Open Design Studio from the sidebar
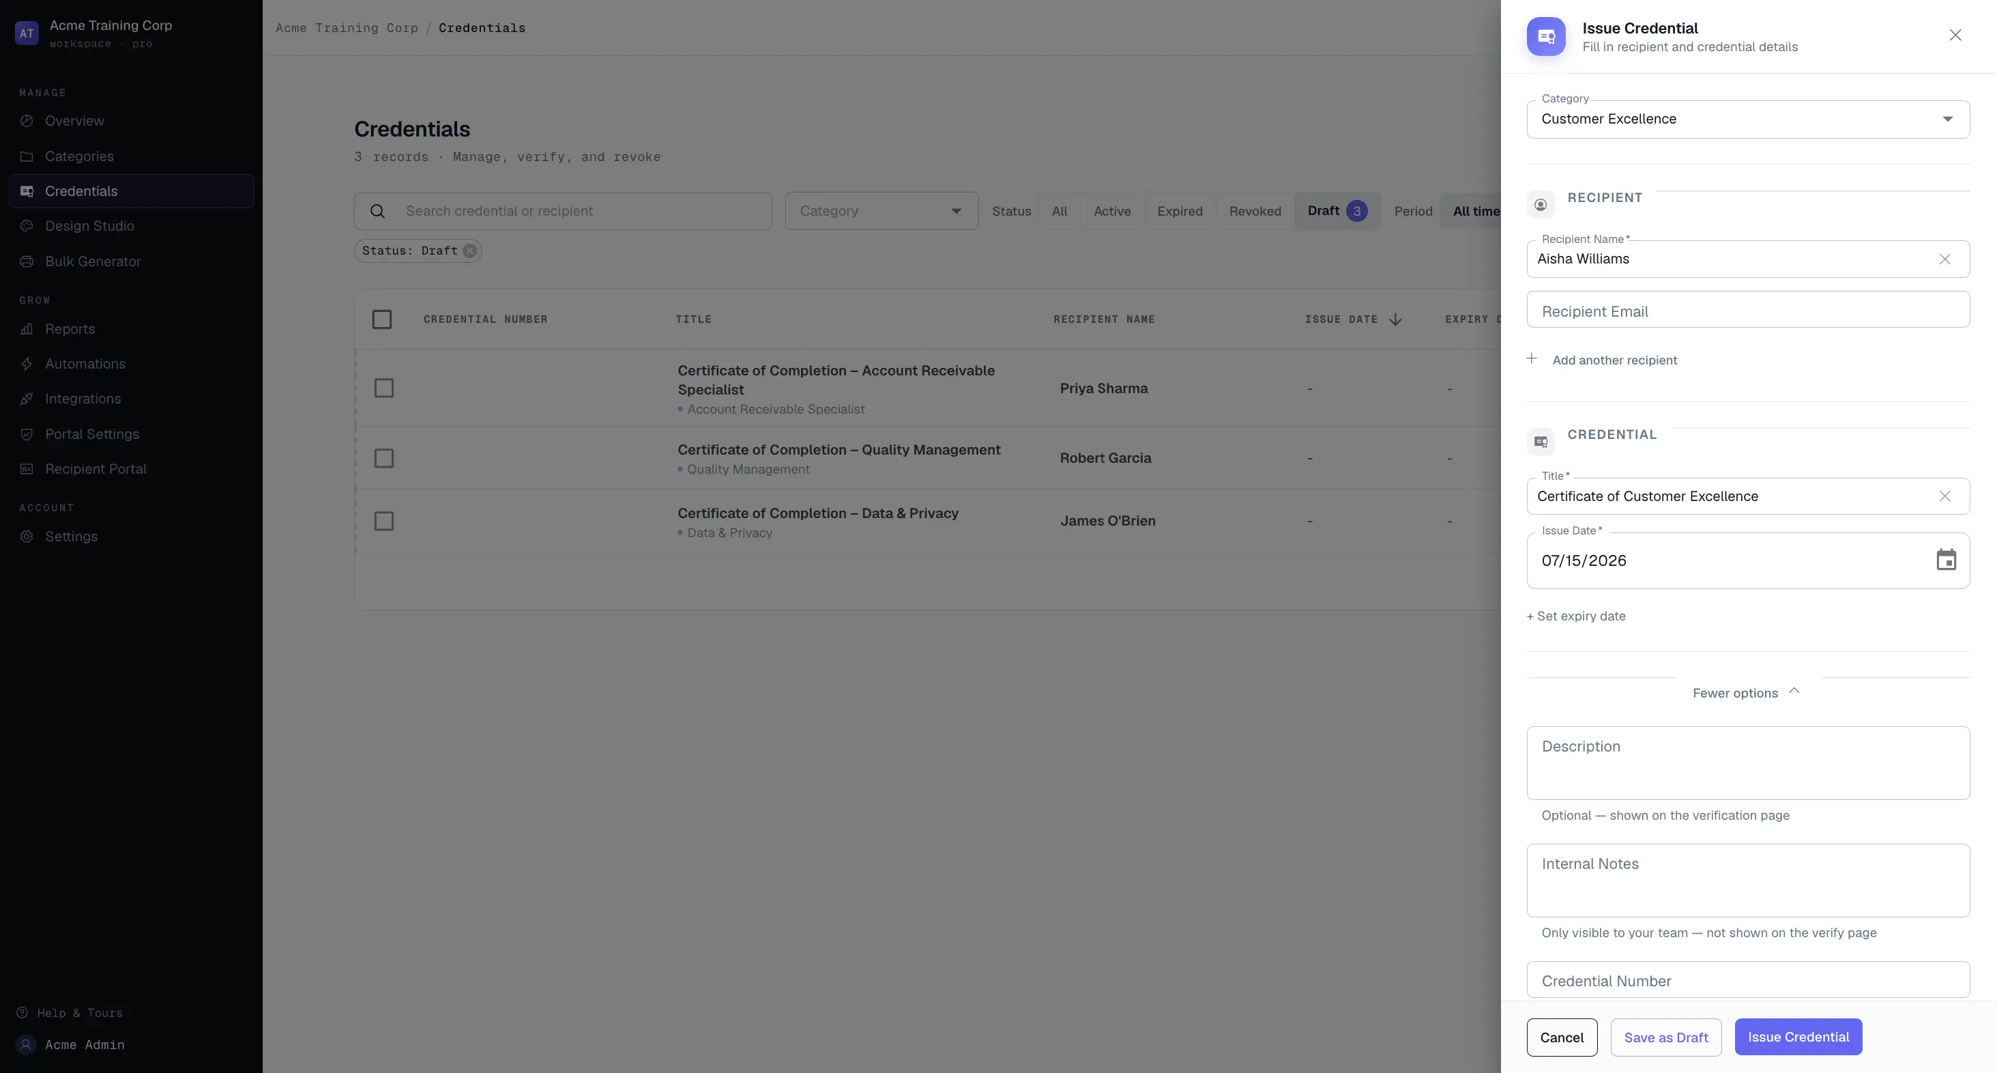 point(131,226)
